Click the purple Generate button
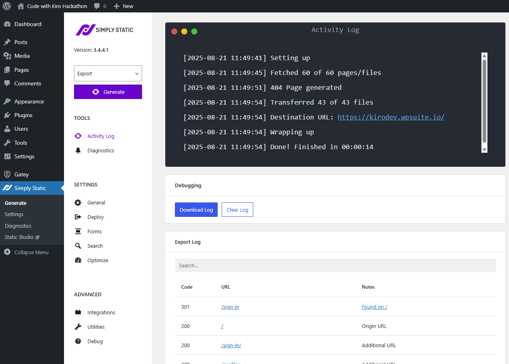 (108, 92)
